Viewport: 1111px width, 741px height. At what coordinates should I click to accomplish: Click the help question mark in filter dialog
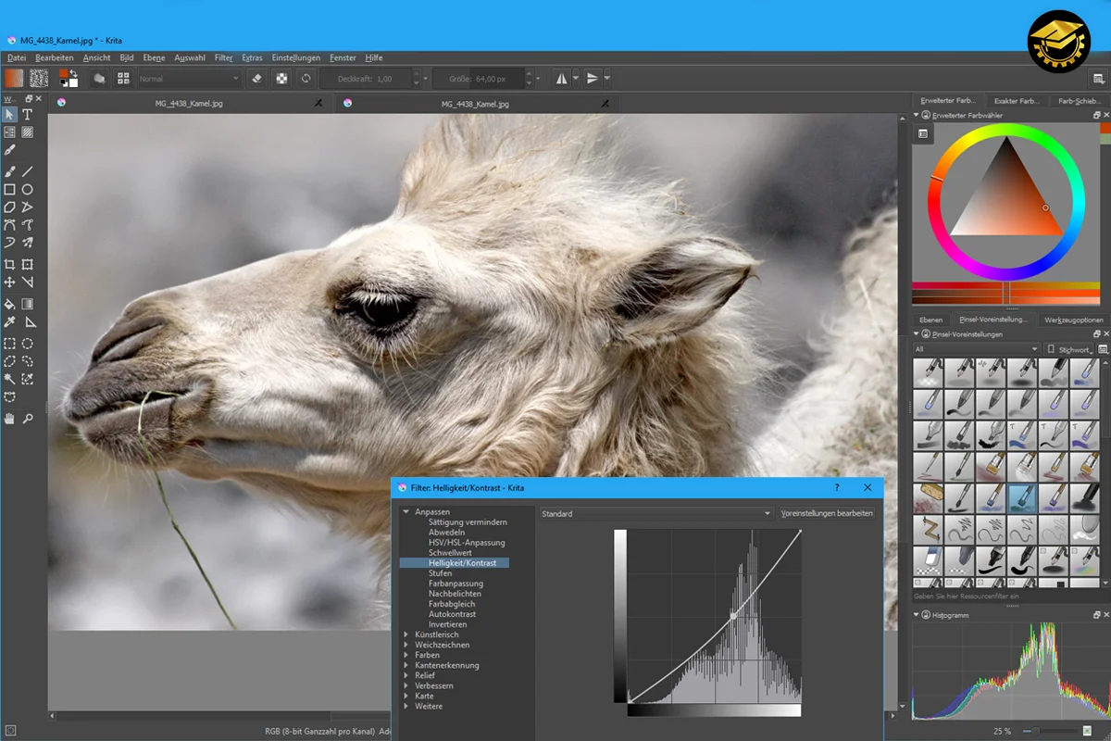(x=837, y=487)
